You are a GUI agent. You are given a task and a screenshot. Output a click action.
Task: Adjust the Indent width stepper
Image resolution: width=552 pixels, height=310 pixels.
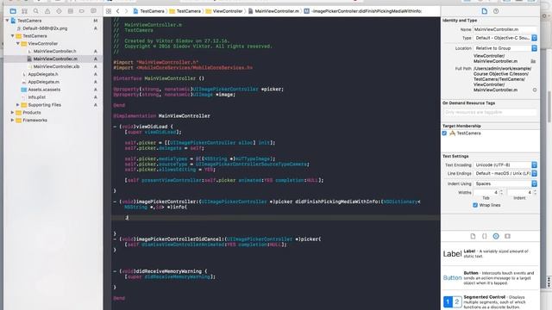click(x=535, y=192)
